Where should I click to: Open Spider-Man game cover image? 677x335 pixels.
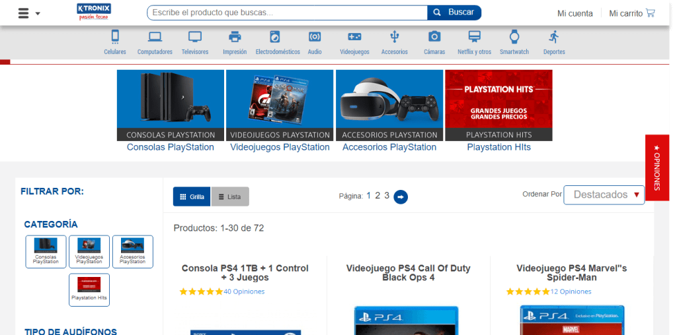coord(572,320)
